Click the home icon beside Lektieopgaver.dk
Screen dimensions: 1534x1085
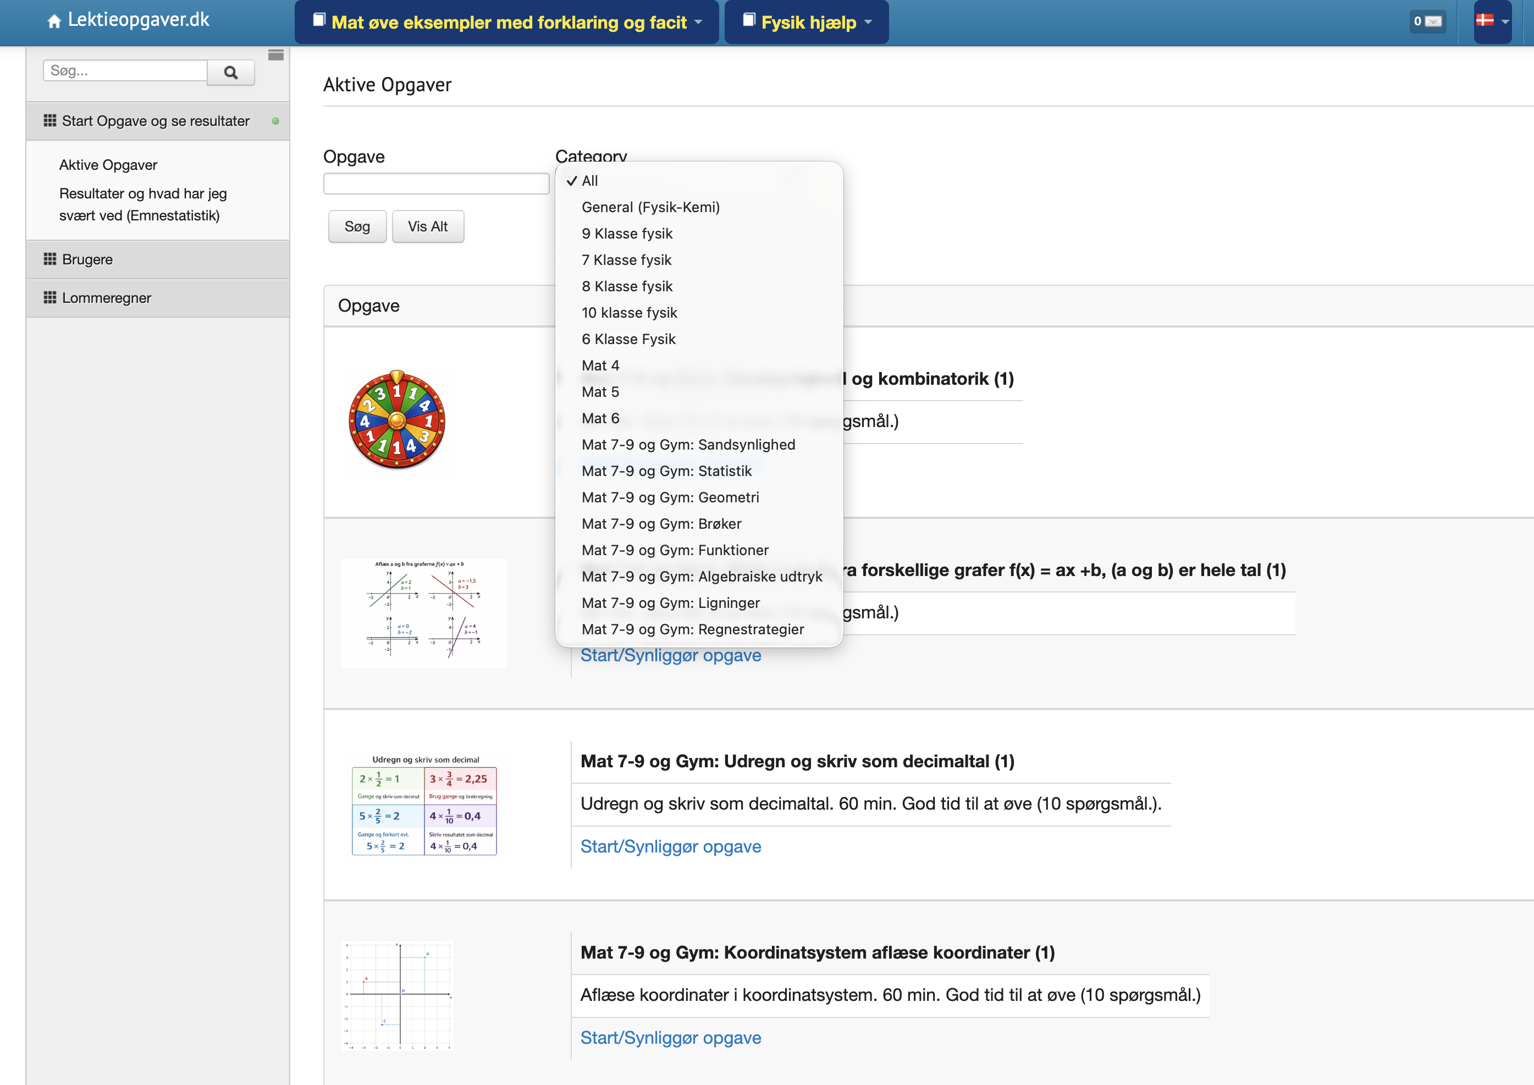coord(54,21)
